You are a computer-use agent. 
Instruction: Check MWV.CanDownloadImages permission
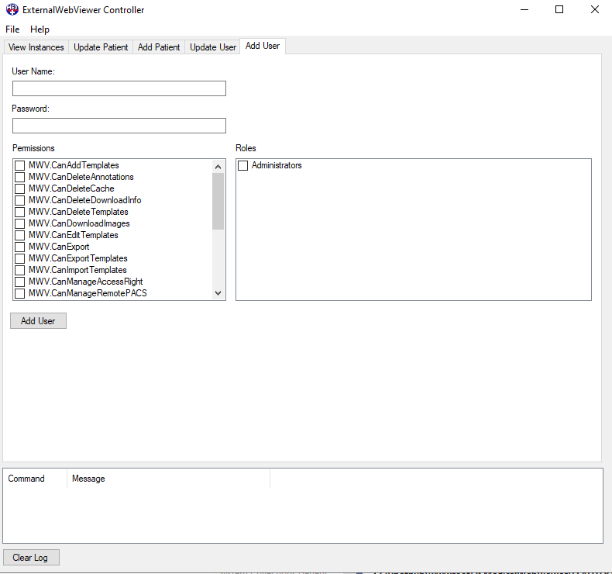point(20,224)
